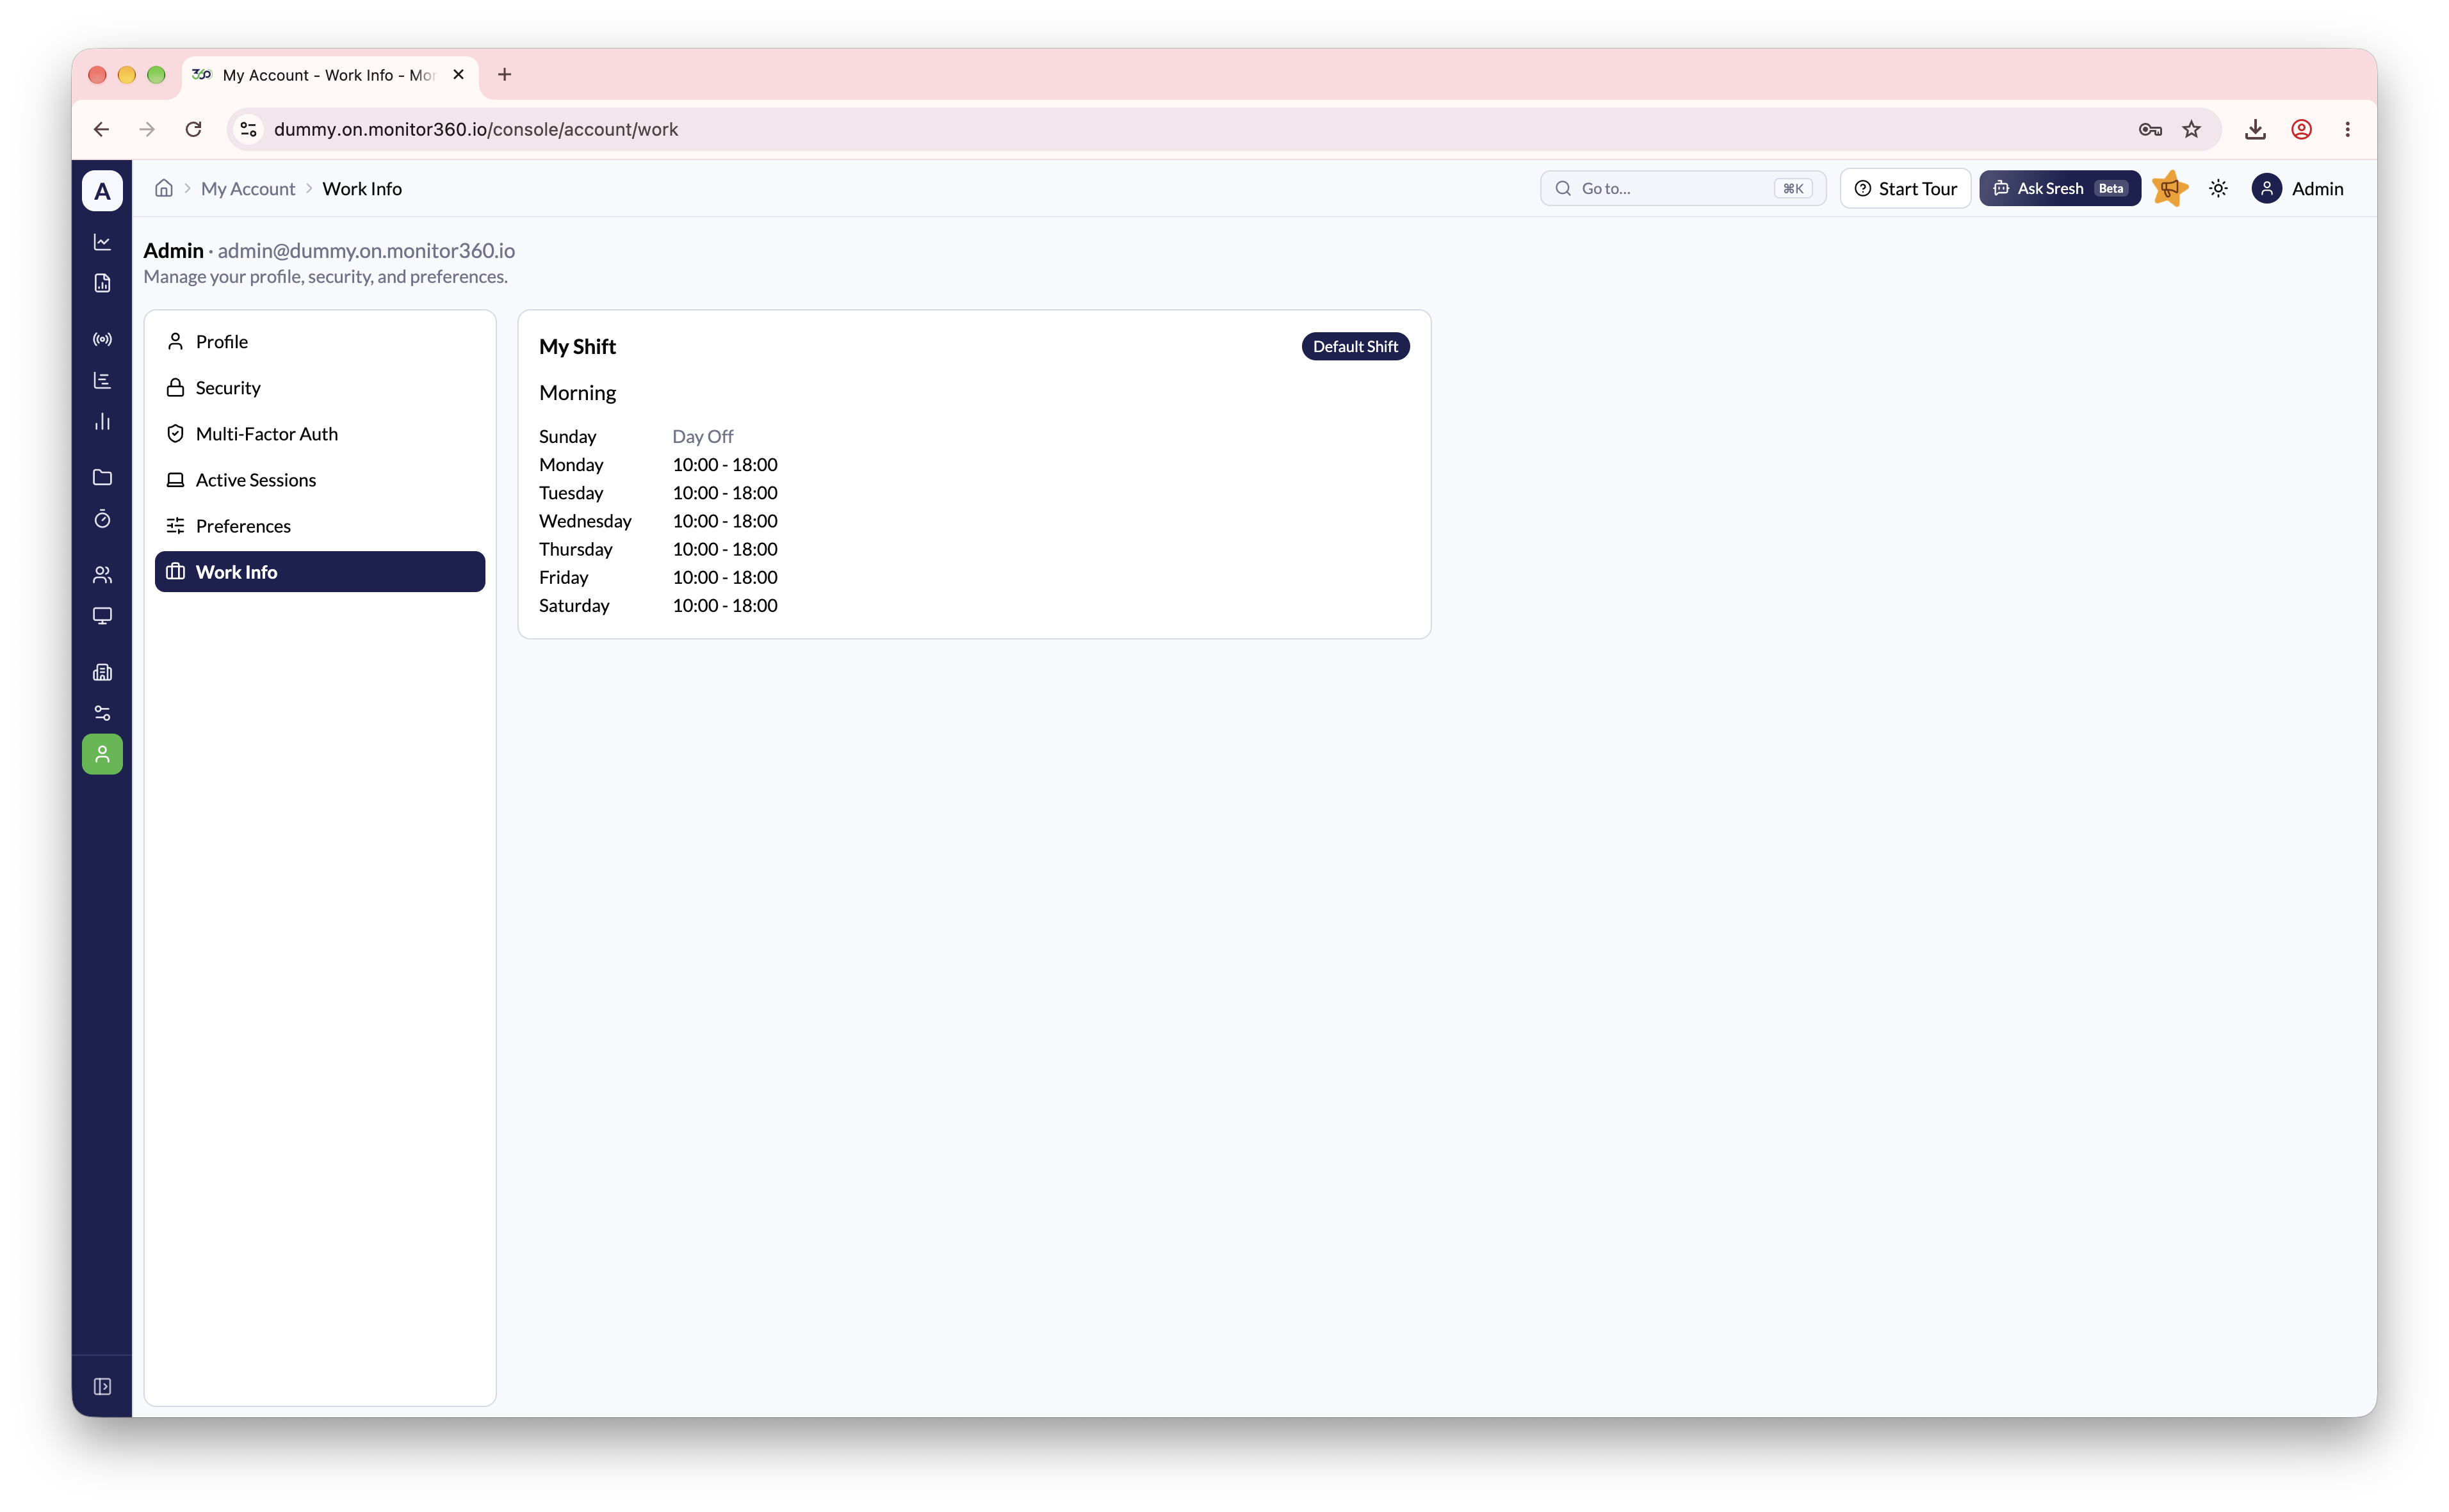Click the megaphone announcements icon
The height and width of the screenshot is (1512, 2449).
[2169, 188]
